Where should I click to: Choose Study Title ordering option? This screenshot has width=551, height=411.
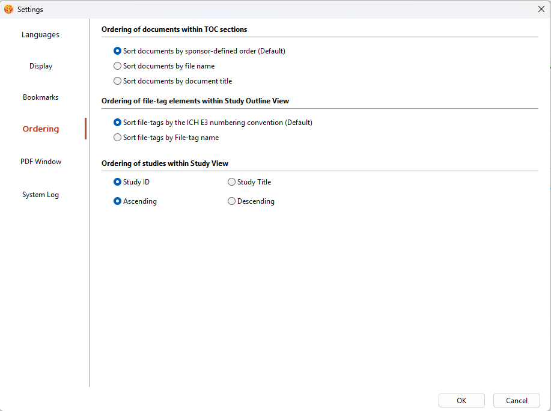(x=249, y=182)
